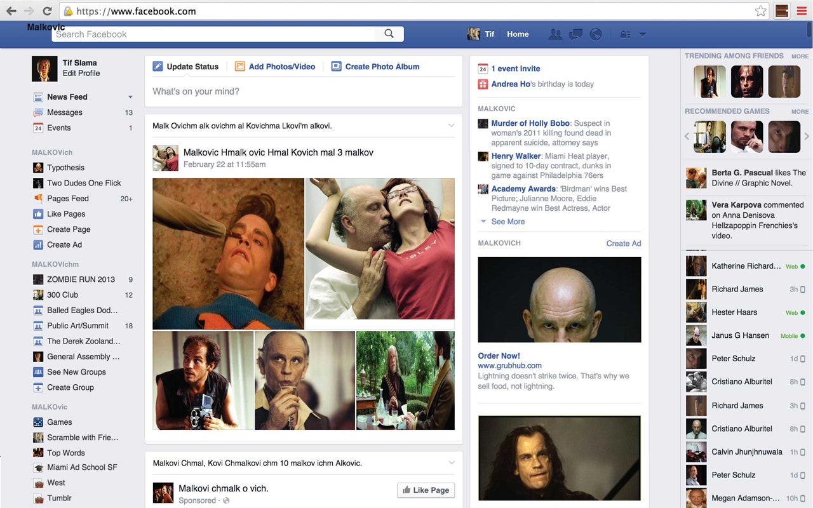The height and width of the screenshot is (508, 813).
Task: Click the Create Photo Album icon
Action: point(336,66)
